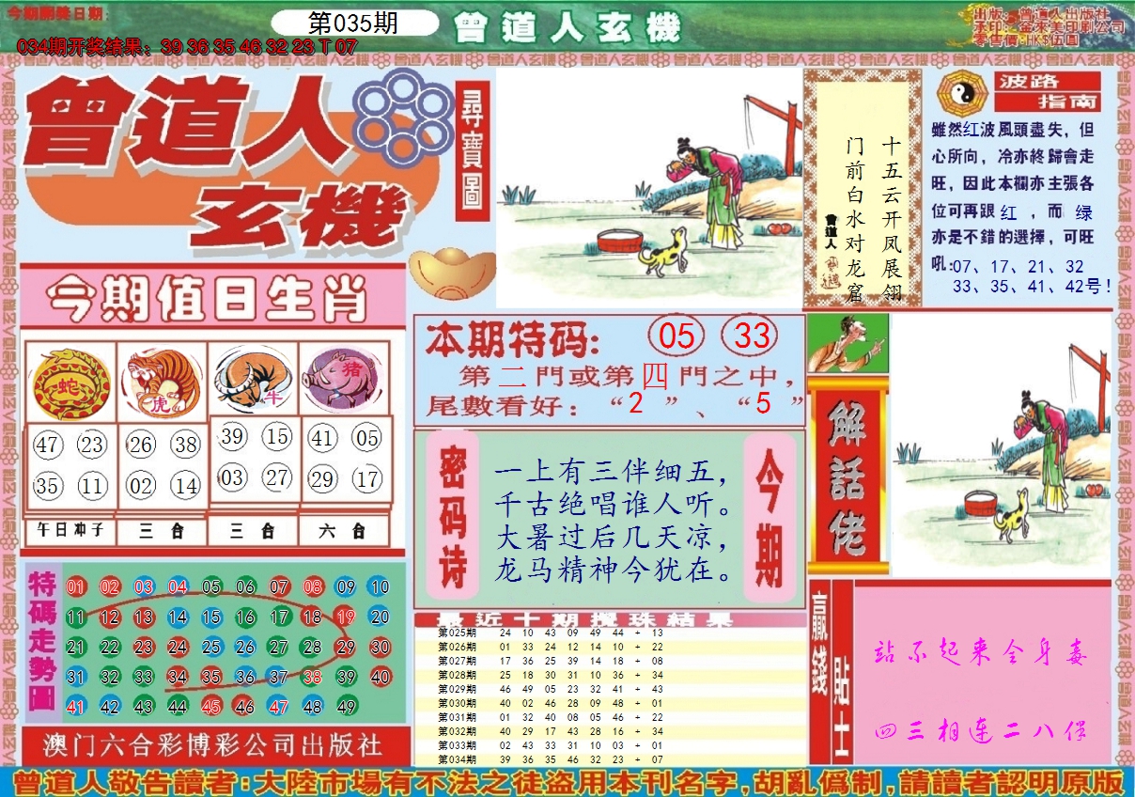Click the 第030期 results row
1135x797 pixels.
coord(611,702)
